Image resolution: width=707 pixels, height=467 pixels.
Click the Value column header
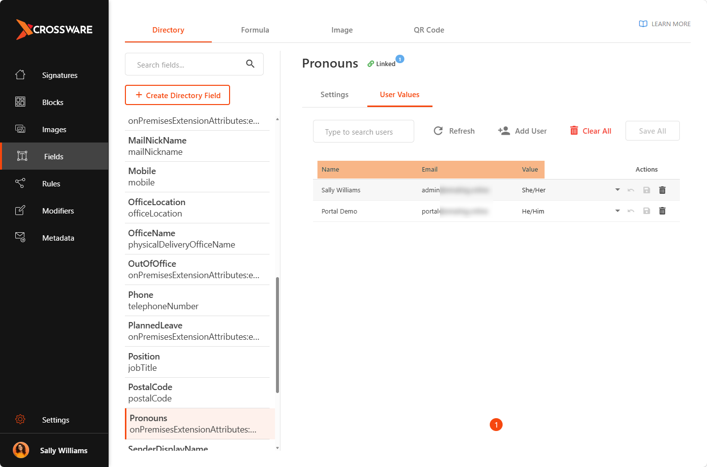coord(530,170)
